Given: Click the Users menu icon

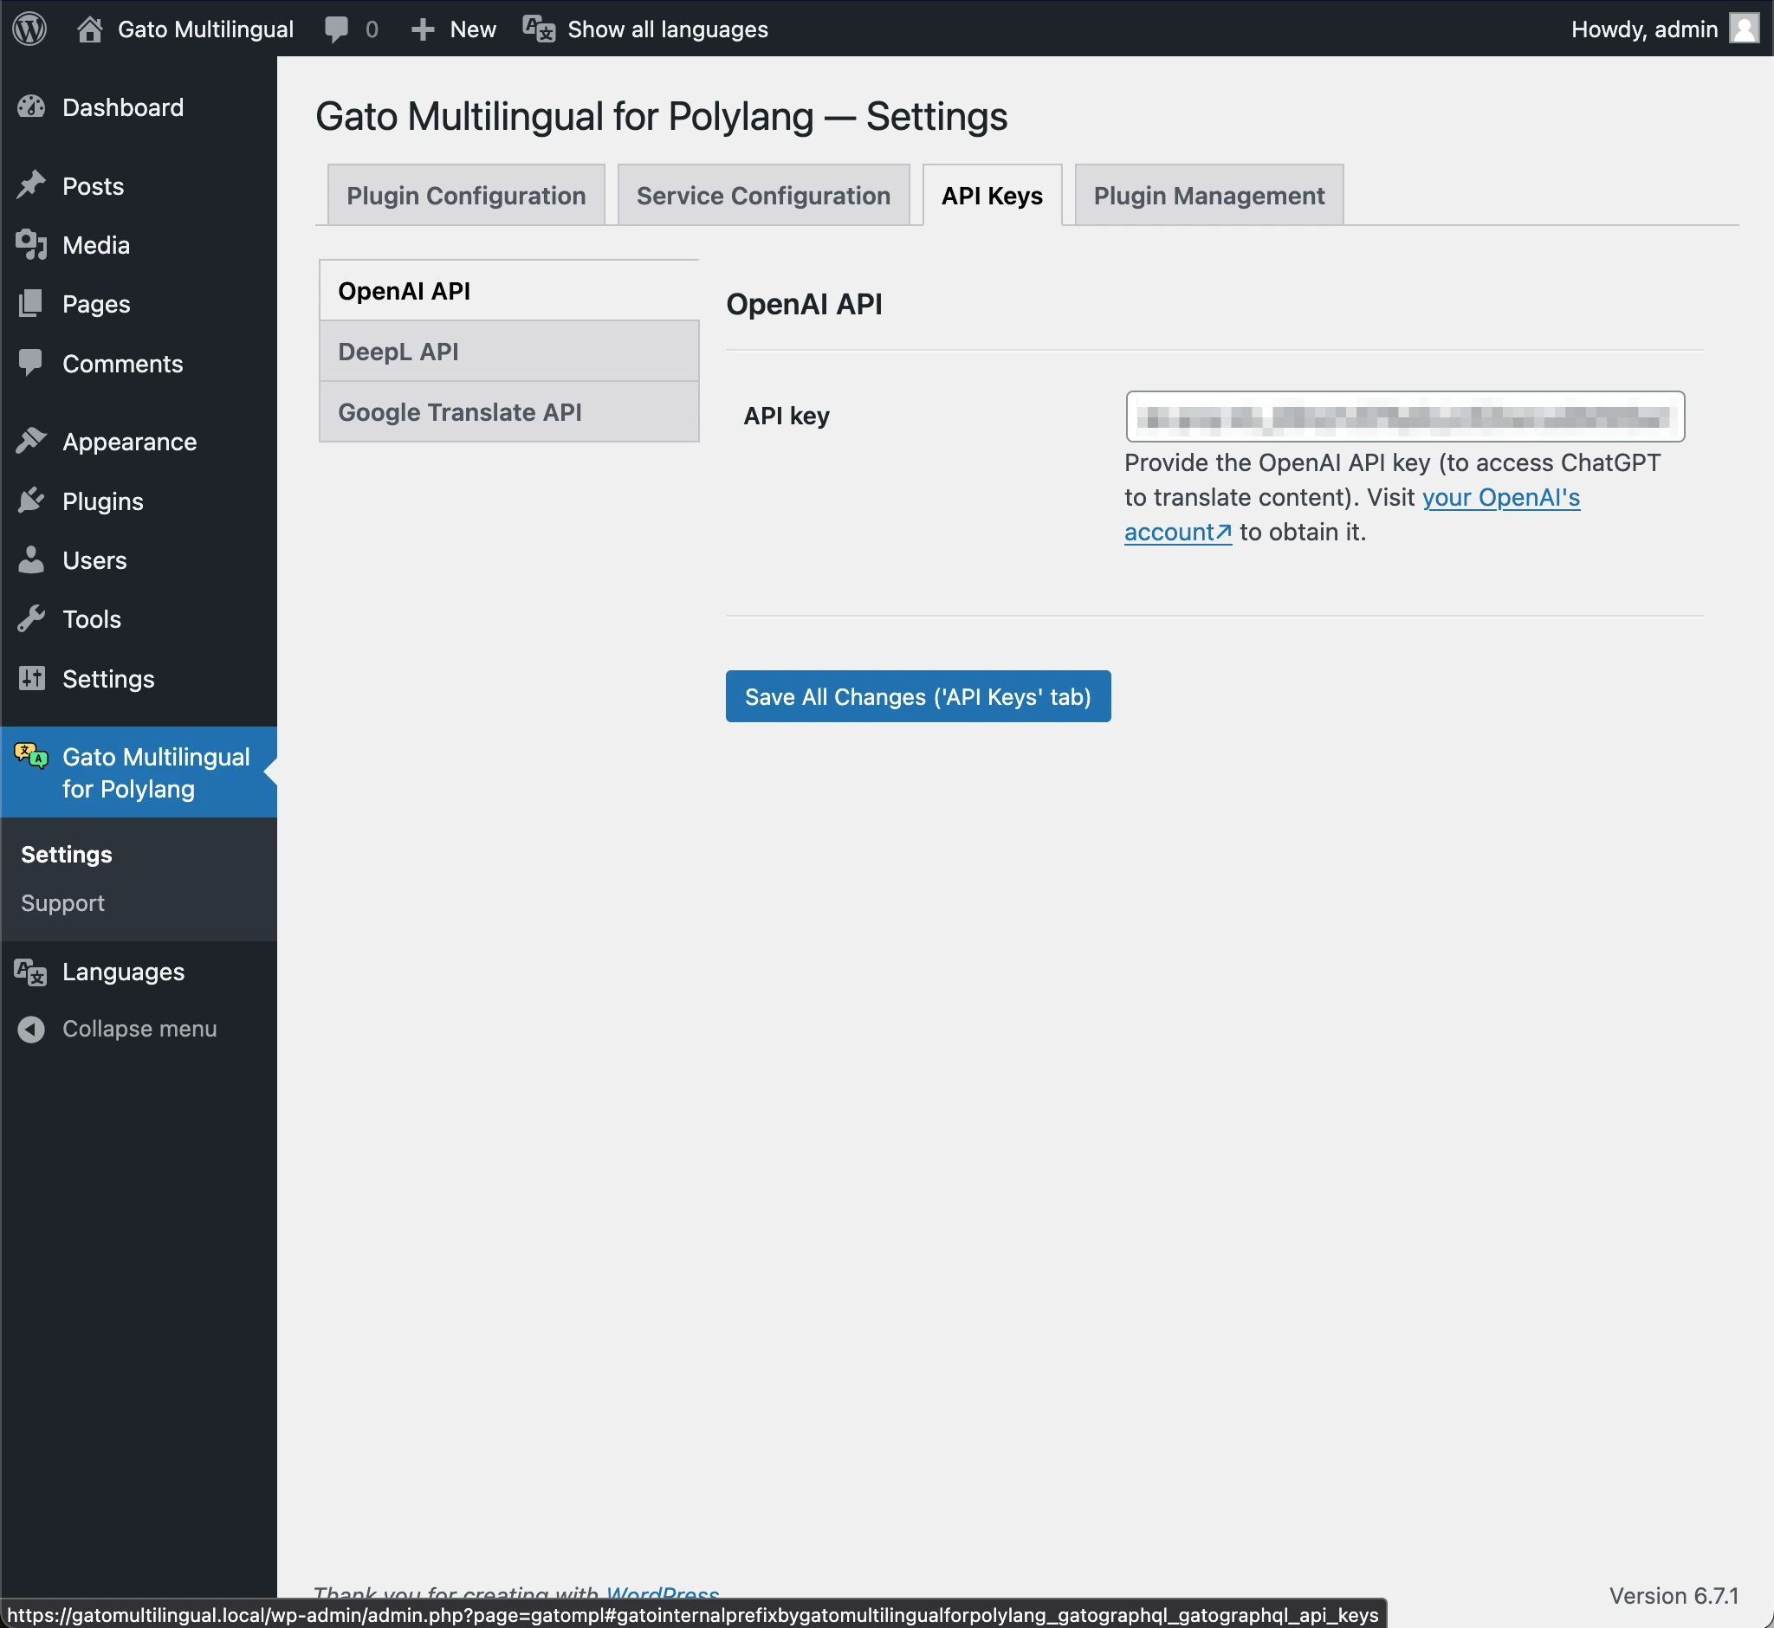Looking at the screenshot, I should [x=29, y=559].
